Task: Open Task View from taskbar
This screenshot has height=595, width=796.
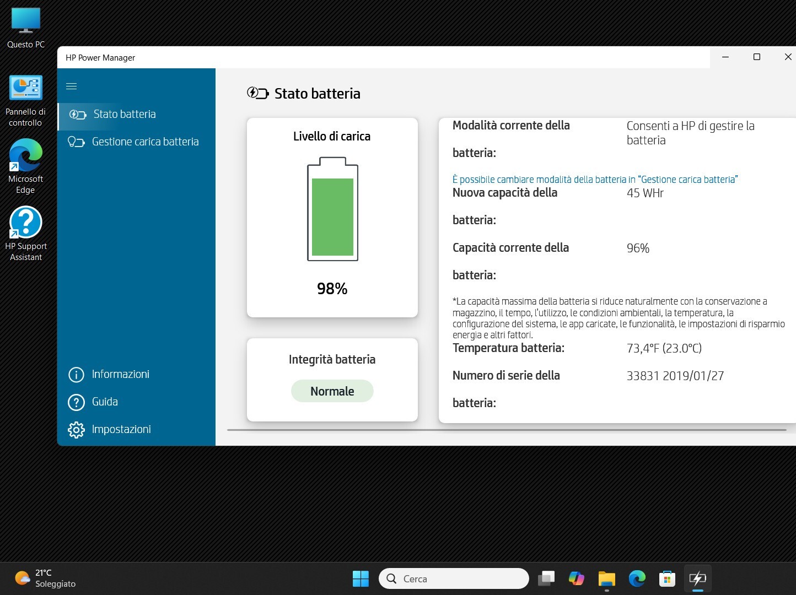Action: (546, 578)
